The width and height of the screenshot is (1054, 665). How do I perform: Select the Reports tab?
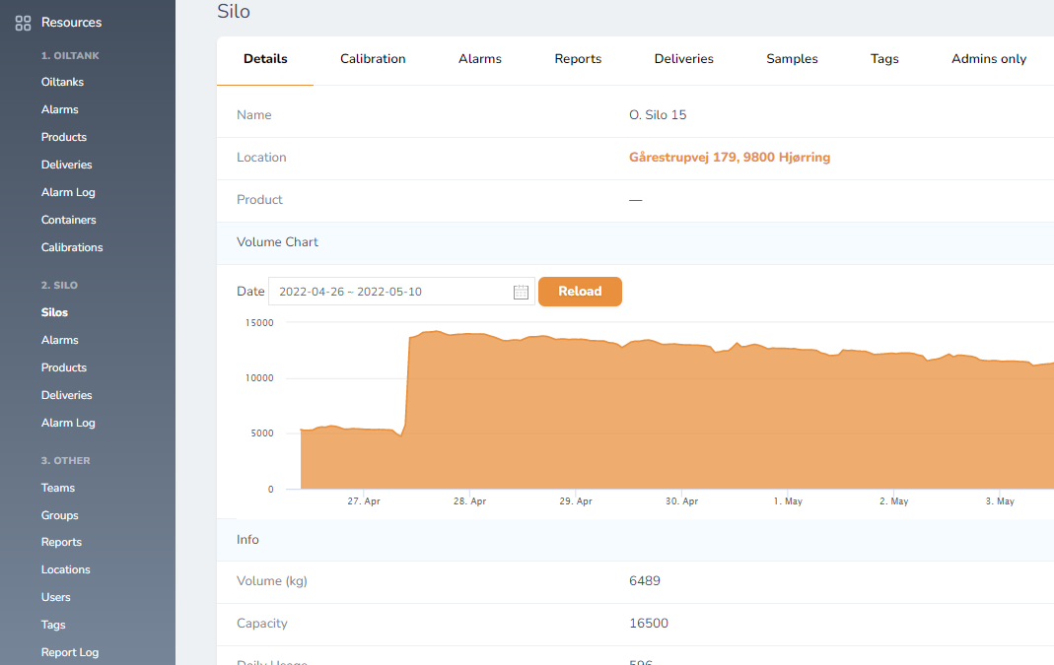tap(578, 59)
